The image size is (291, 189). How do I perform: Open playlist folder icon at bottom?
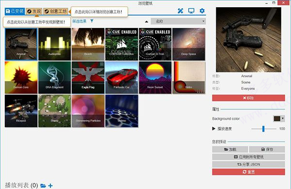coord(43,186)
